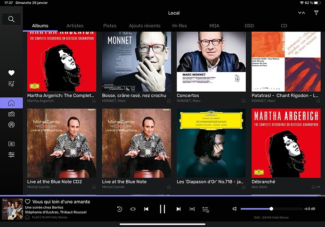This screenshot has height=227, width=325.
Task: Click 'MONNET, Marc' under Concertos
Action: tap(188, 101)
